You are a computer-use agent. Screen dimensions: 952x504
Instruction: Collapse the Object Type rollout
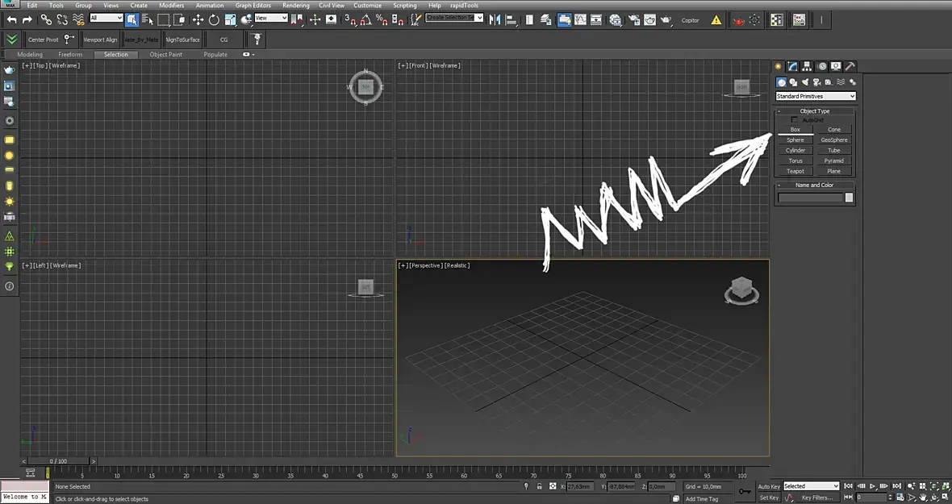click(815, 111)
